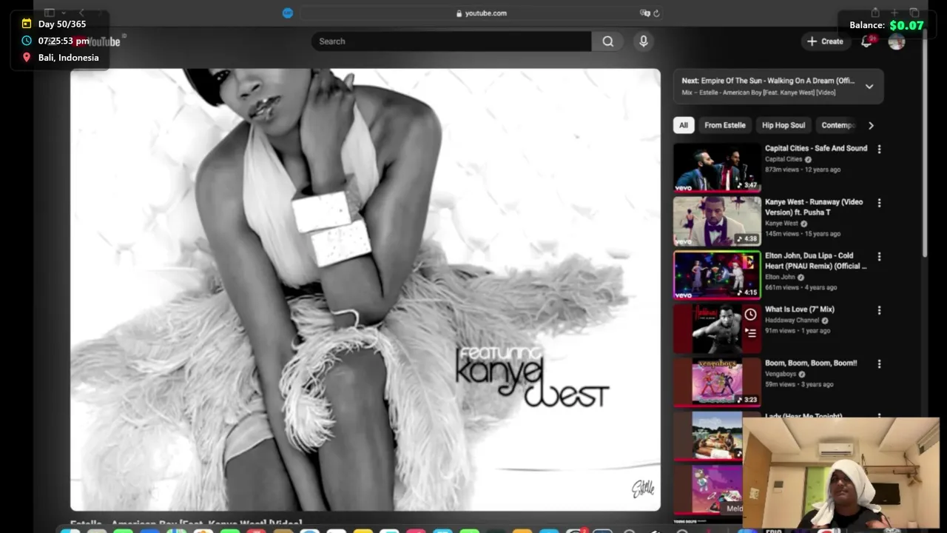Screen dimensions: 947x533
Task: Click 'Elton John, Dua Lipa - Cold Heart' title
Action: (815, 261)
